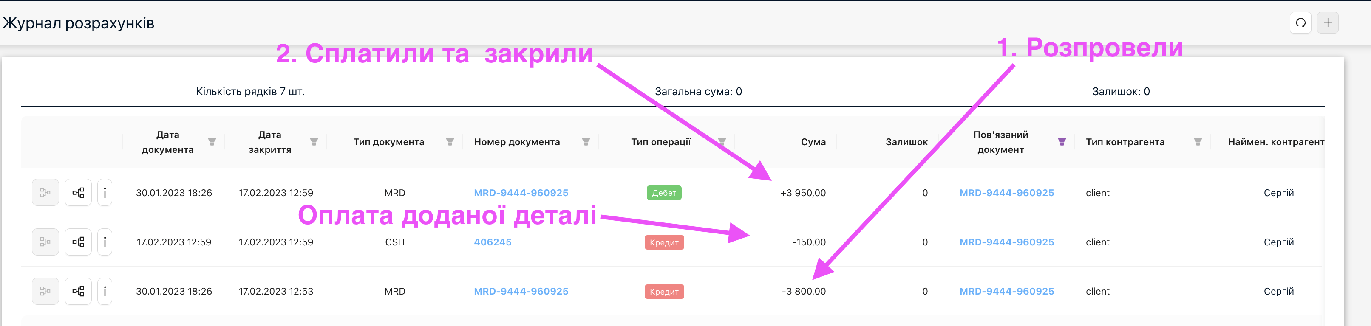Viewport: 1371px width, 326px height.
Task: Open the filter for Номер документа column
Action: [586, 142]
